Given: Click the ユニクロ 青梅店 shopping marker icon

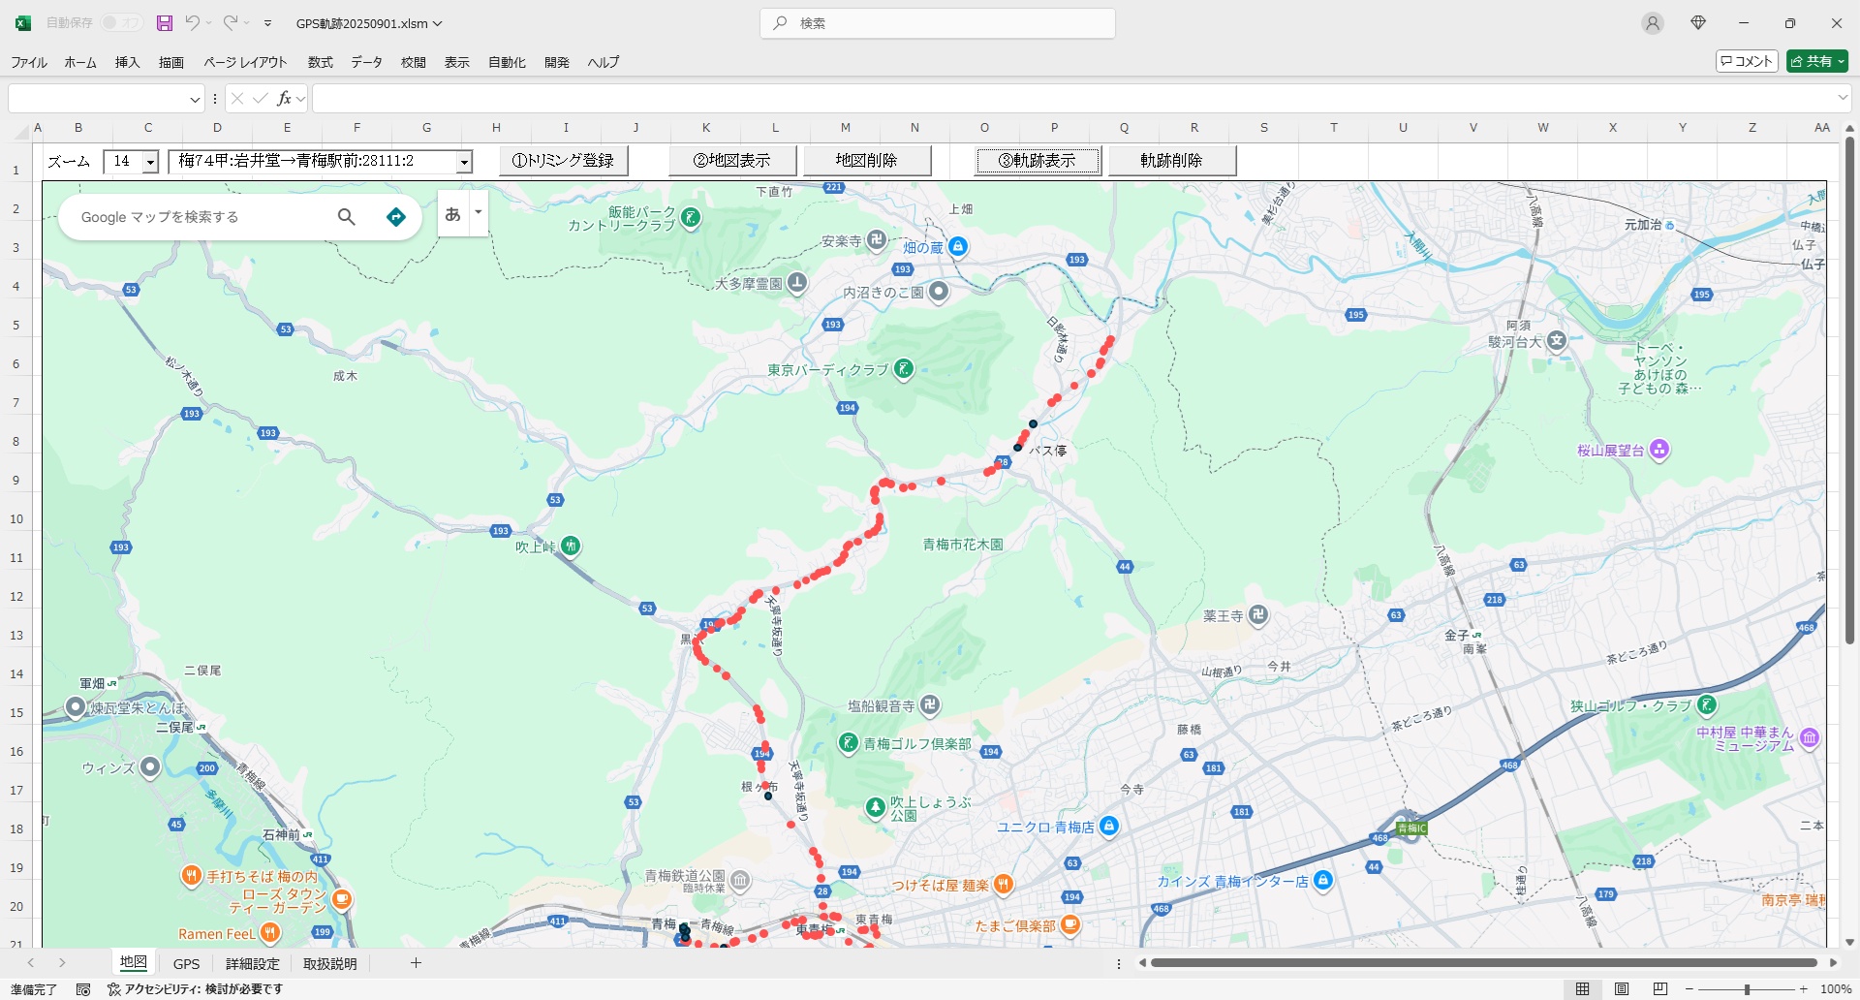Looking at the screenshot, I should click(x=1109, y=826).
